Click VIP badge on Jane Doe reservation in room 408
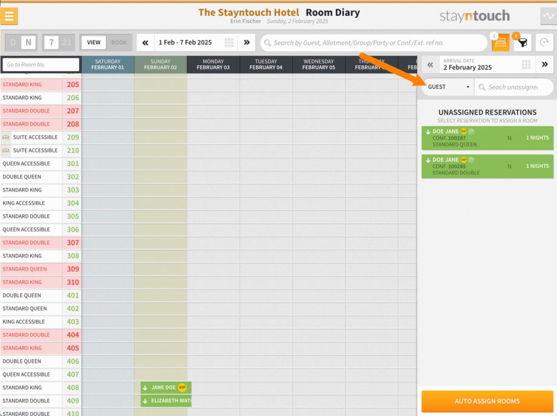The height and width of the screenshot is (416, 557). [182, 387]
